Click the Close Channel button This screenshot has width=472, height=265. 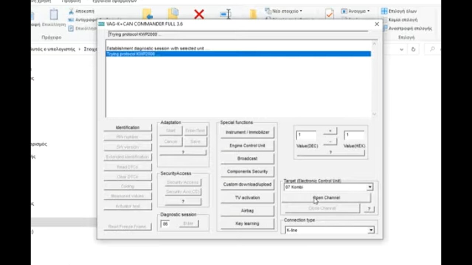322,208
